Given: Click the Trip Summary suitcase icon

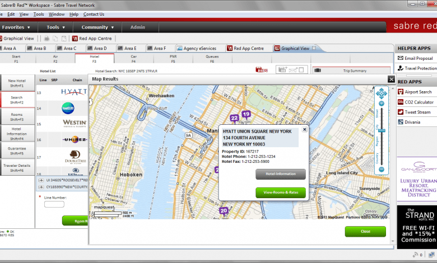Looking at the screenshot, I should tap(318, 71).
